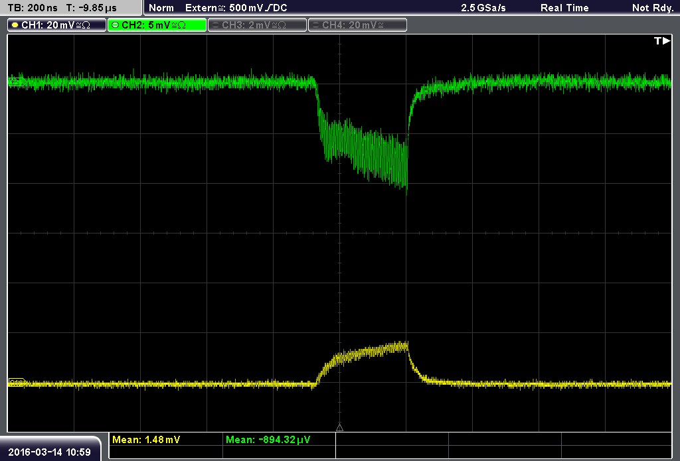Click the yellow dot indicator on CH1 tab

tap(15, 25)
